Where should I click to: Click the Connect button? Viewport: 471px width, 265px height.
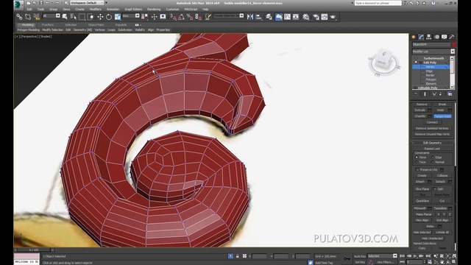[432, 122]
